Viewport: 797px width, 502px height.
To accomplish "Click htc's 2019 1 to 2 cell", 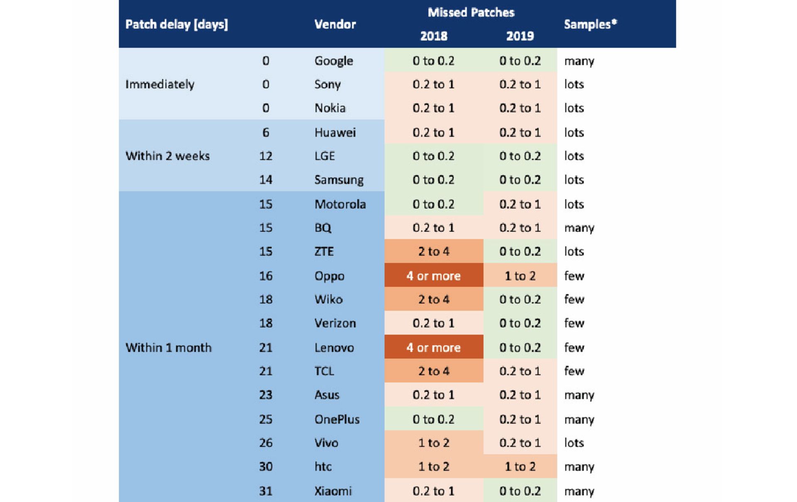I will (520, 467).
